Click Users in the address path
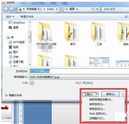129x124 pixels. (x=50, y=9)
